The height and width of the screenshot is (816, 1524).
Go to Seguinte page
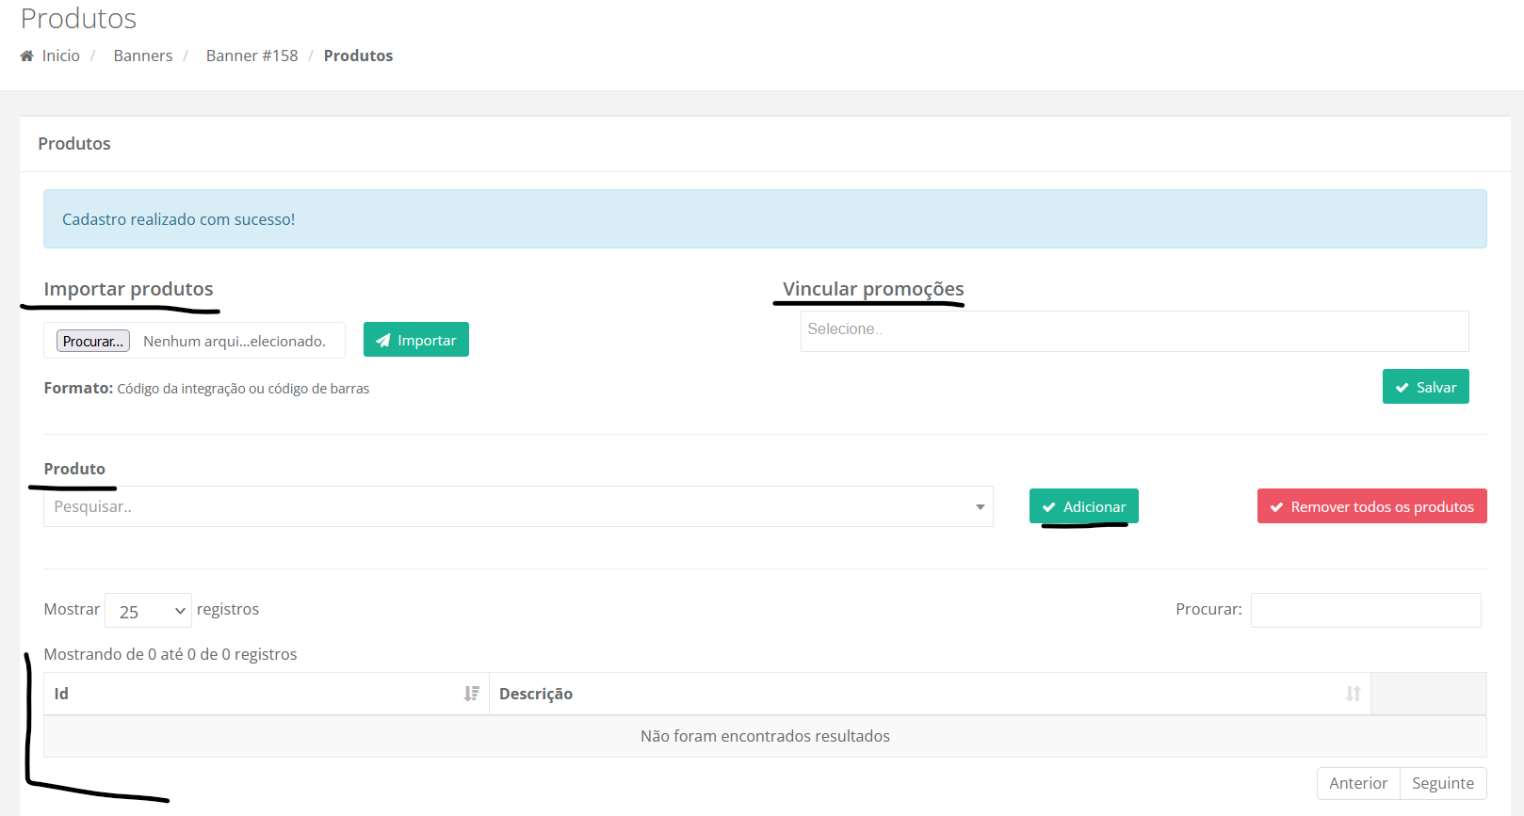tap(1442, 783)
